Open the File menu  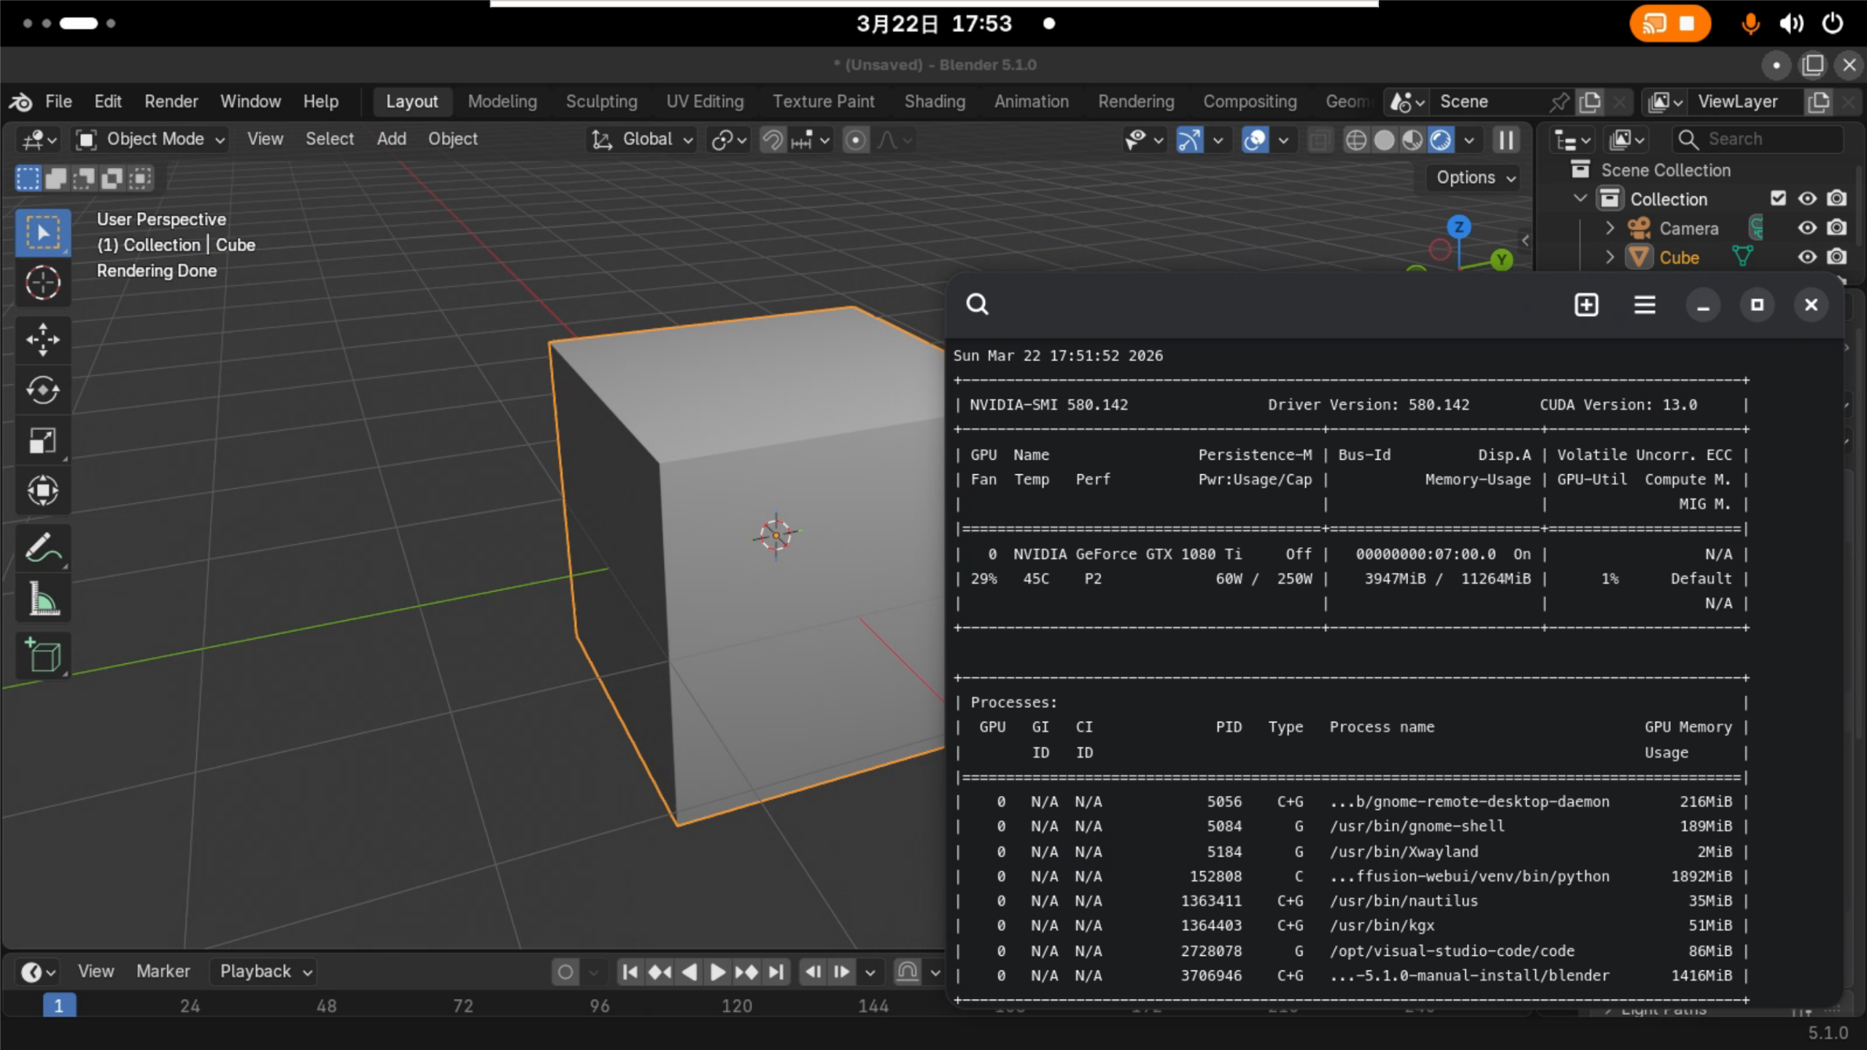coord(58,101)
